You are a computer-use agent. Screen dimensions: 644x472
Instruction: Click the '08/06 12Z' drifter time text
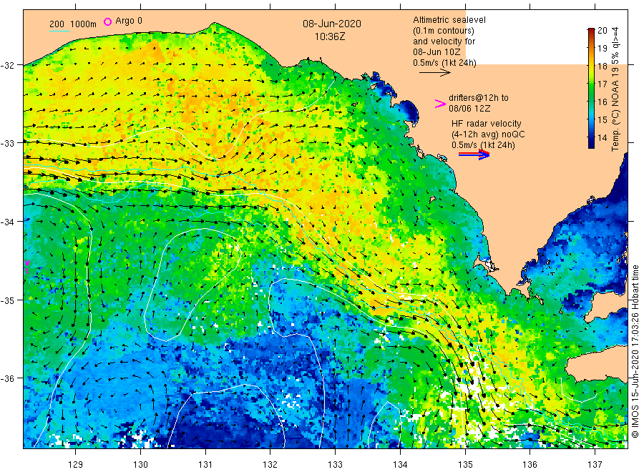pos(469,109)
